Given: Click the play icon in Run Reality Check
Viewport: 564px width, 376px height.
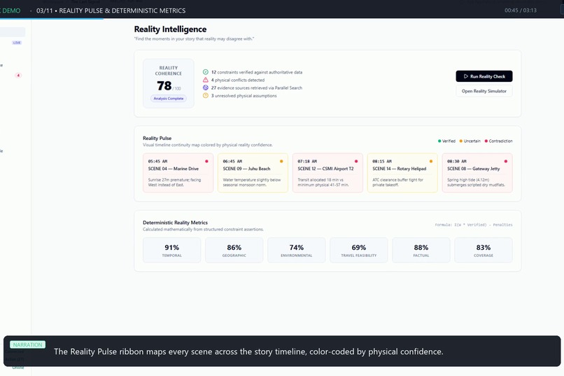Looking at the screenshot, I should pyautogui.click(x=465, y=76).
